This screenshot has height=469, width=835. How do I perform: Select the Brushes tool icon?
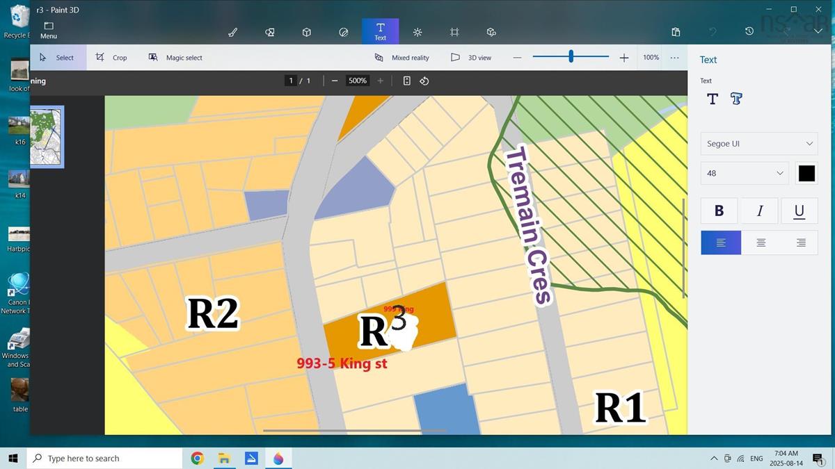coord(233,32)
